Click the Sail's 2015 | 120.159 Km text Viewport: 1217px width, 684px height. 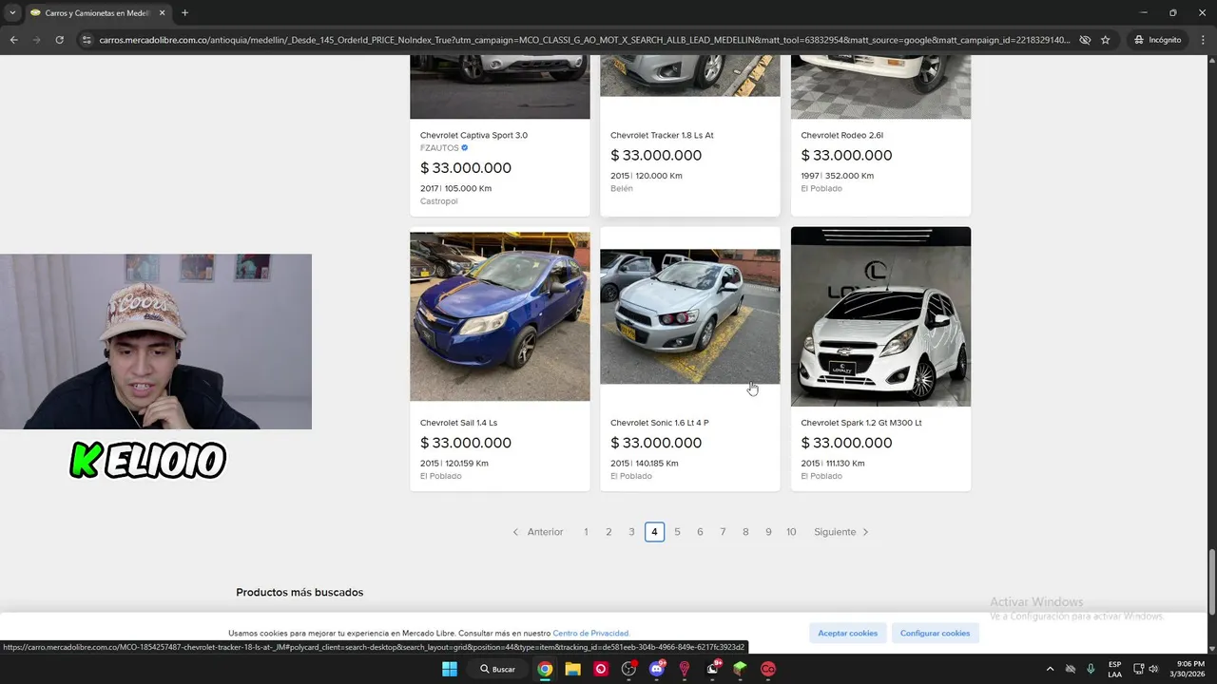[454, 464]
